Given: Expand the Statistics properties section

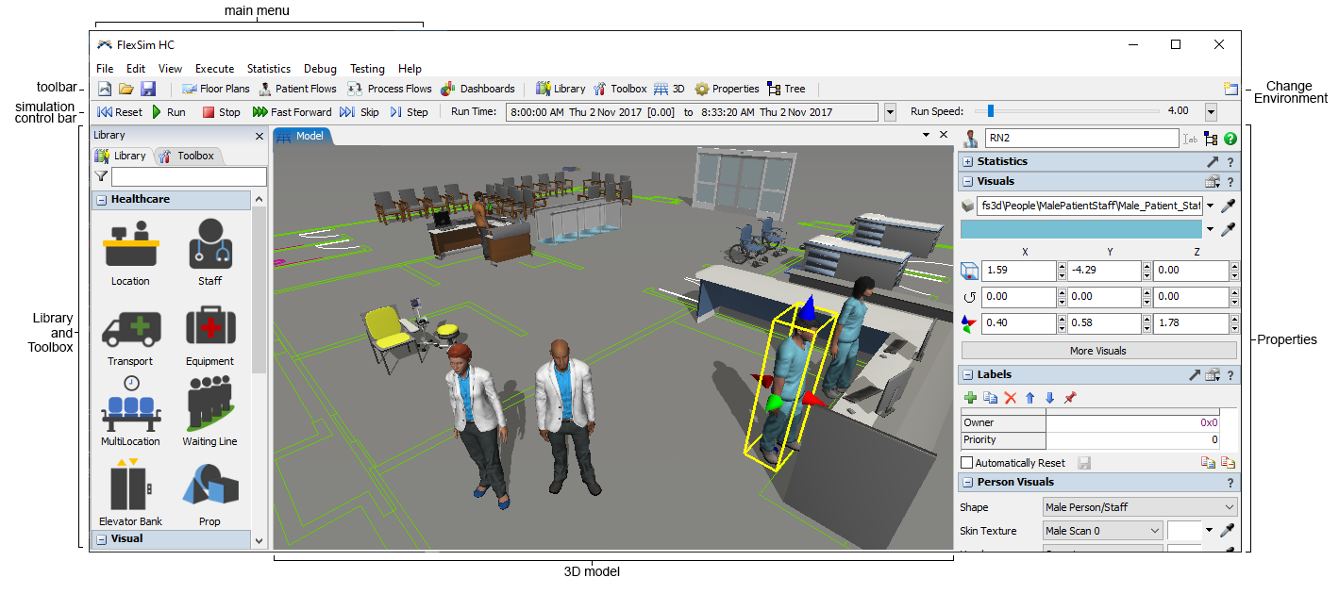Looking at the screenshot, I should 967,162.
